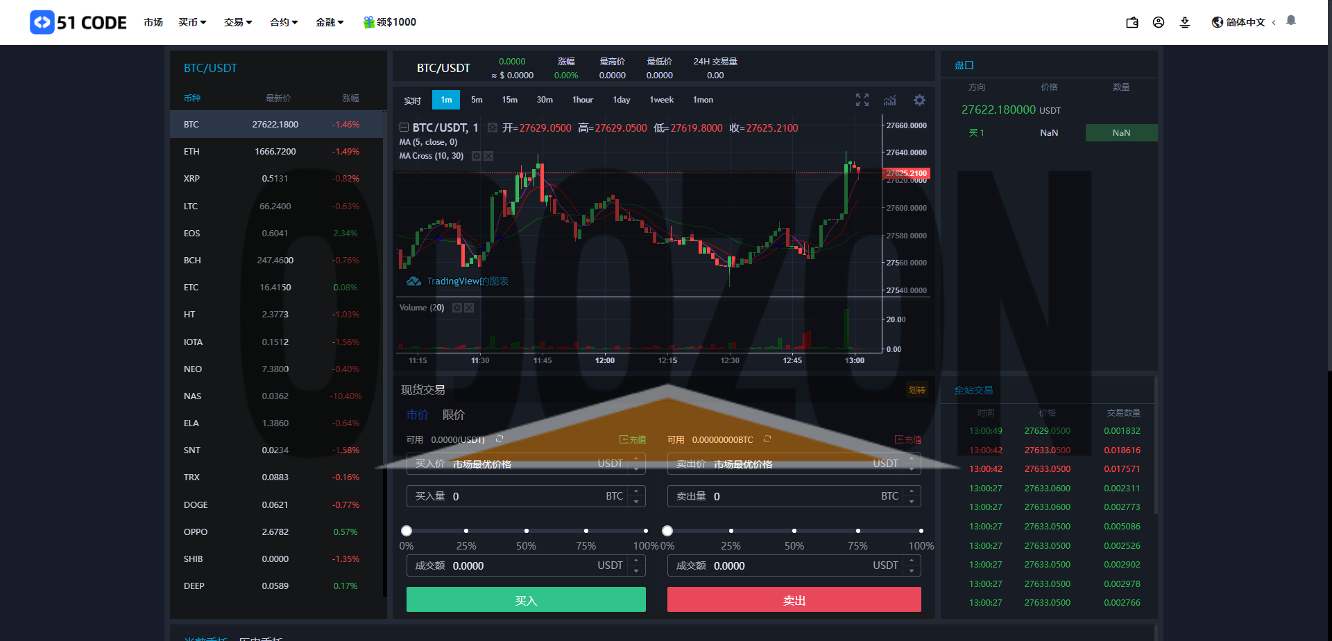Open Volume indicator settings gear
Image resolution: width=1332 pixels, height=641 pixels.
[457, 308]
